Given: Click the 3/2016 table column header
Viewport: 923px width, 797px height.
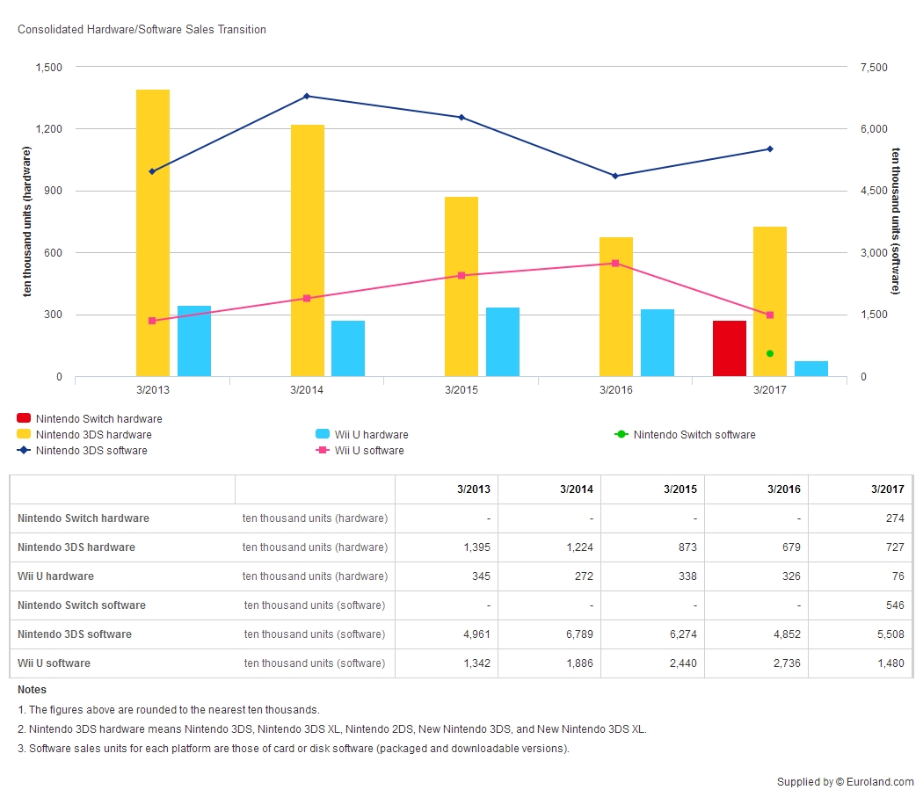Looking at the screenshot, I should pyautogui.click(x=756, y=489).
